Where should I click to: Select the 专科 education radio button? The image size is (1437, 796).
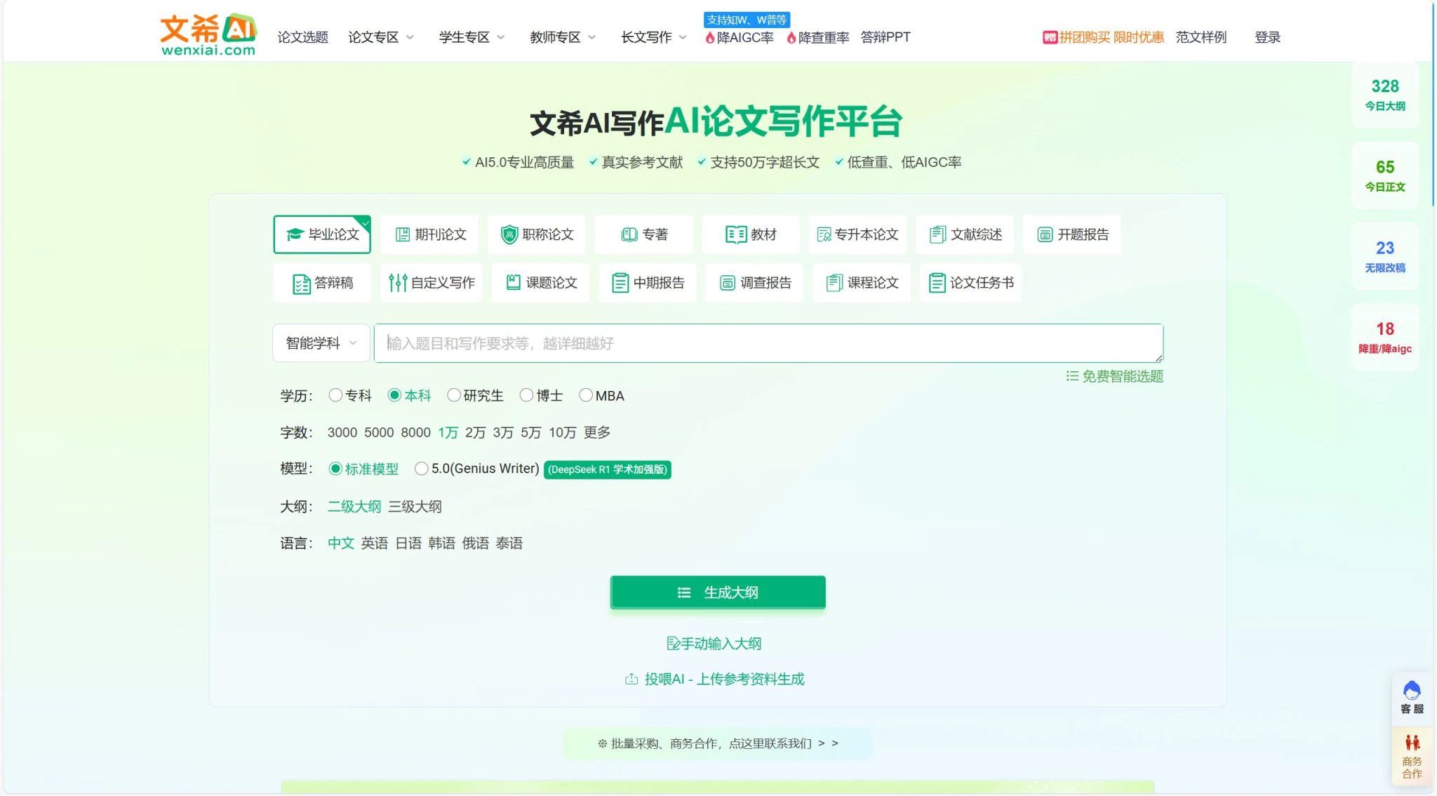click(x=335, y=395)
